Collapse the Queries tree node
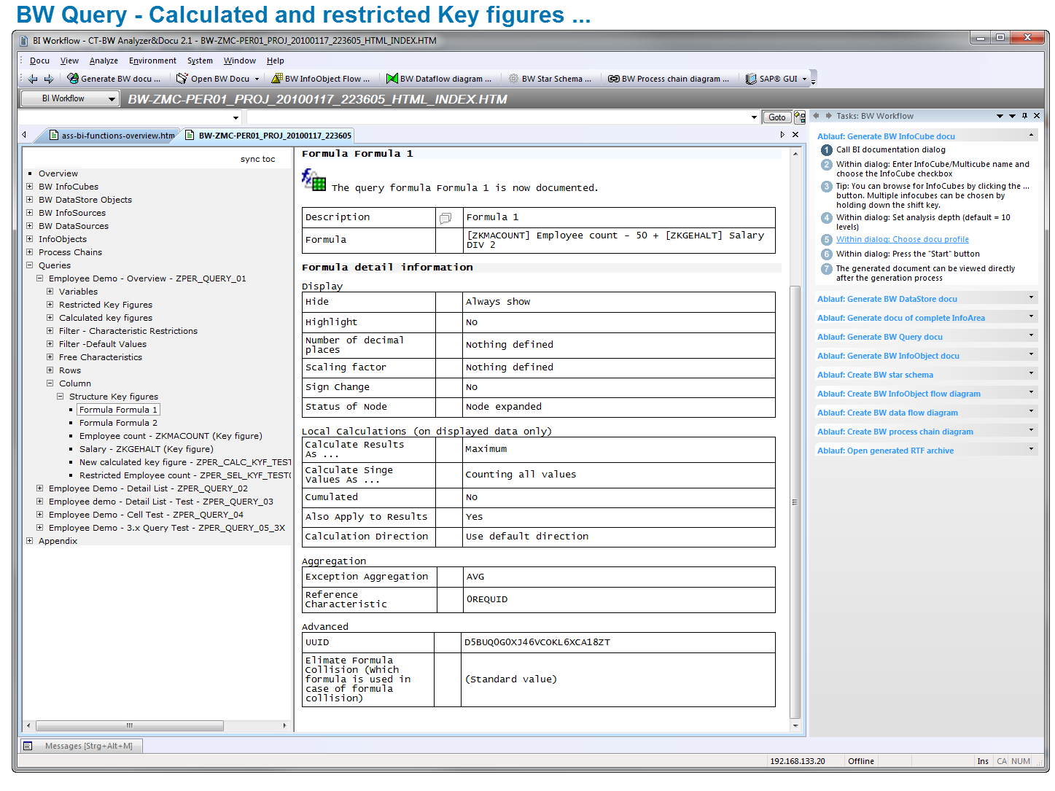Viewport: 1055px width, 791px height. (30, 265)
